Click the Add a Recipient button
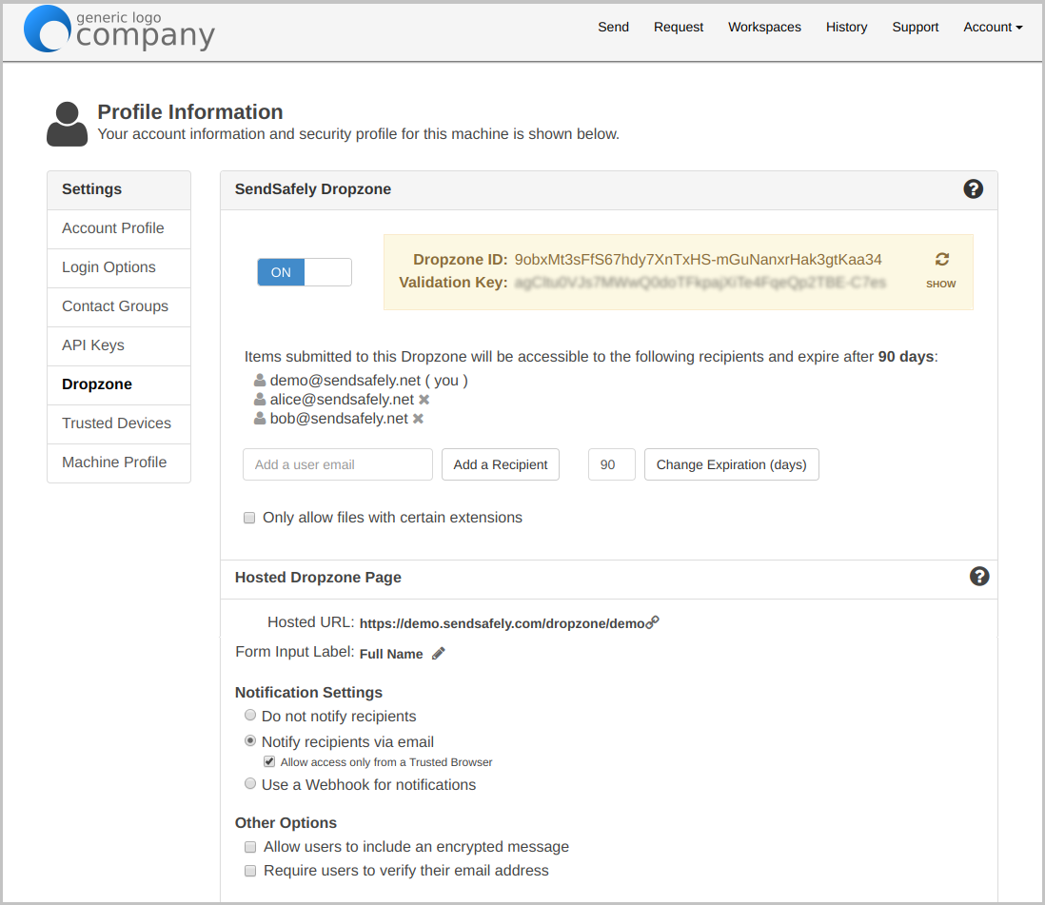Image resolution: width=1045 pixels, height=905 pixels. [x=501, y=464]
